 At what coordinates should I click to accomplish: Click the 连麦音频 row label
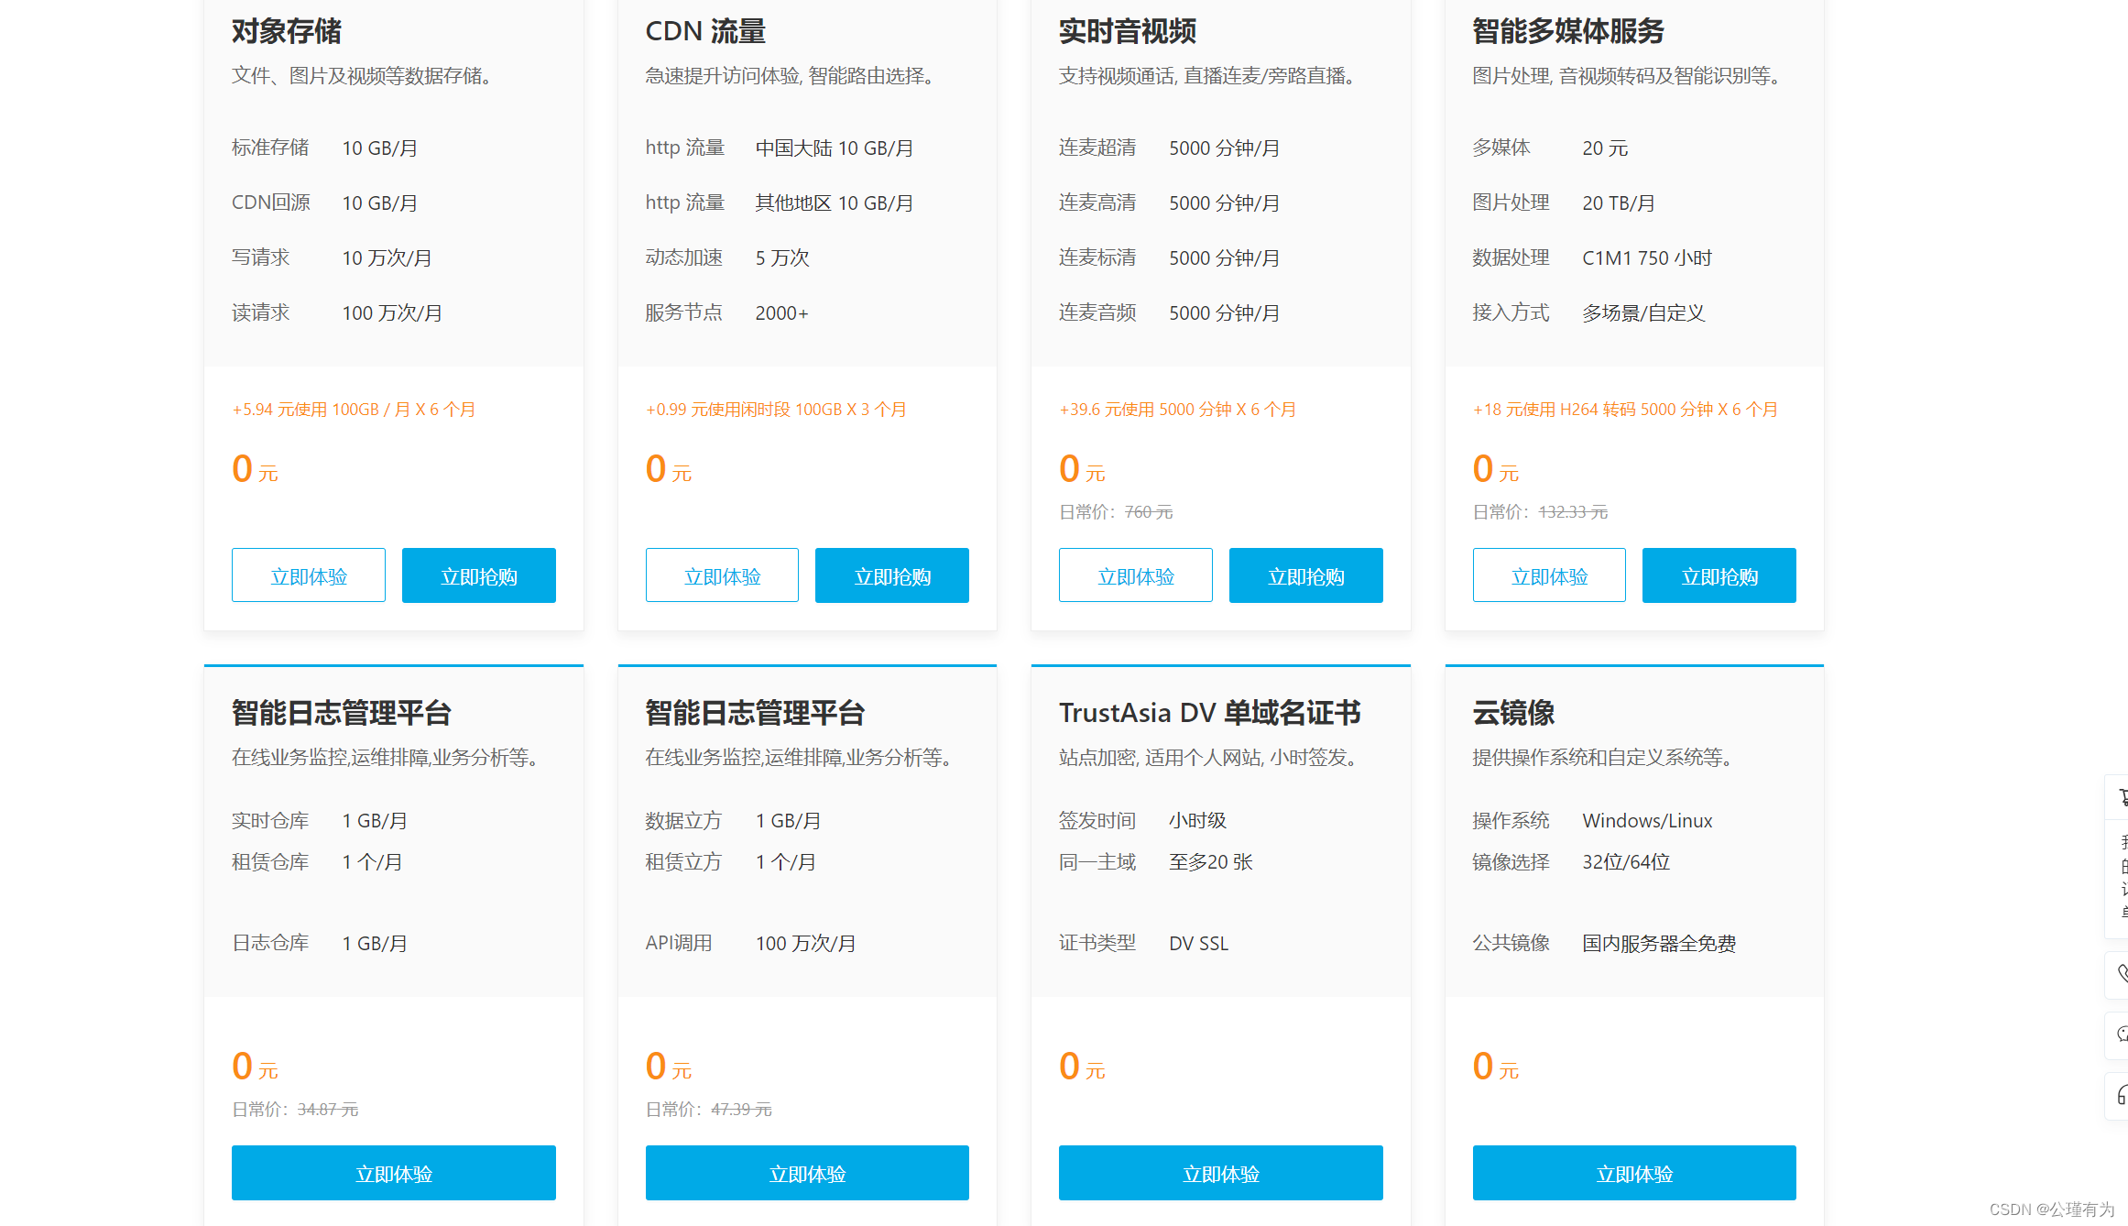(1097, 313)
